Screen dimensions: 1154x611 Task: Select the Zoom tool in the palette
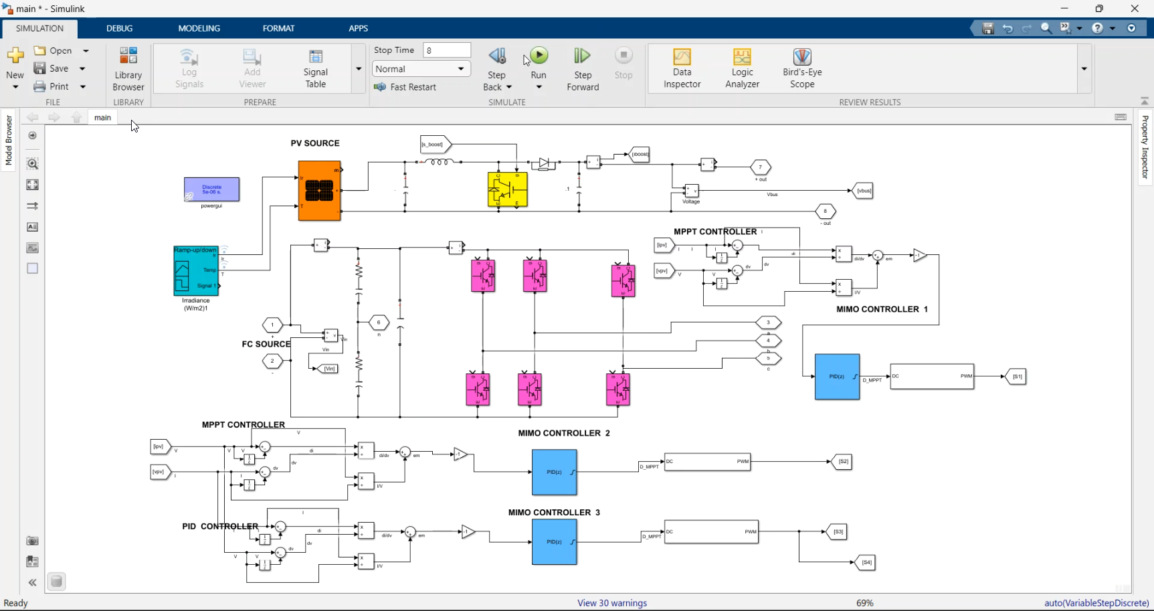[x=32, y=163]
